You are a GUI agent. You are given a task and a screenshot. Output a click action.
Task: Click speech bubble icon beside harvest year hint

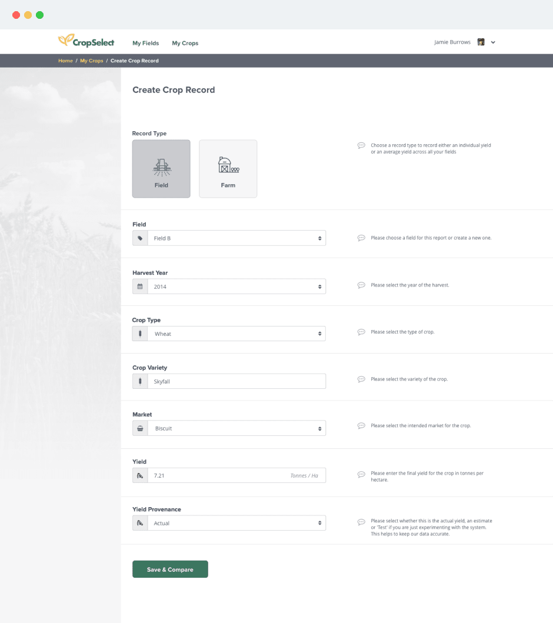(x=361, y=285)
